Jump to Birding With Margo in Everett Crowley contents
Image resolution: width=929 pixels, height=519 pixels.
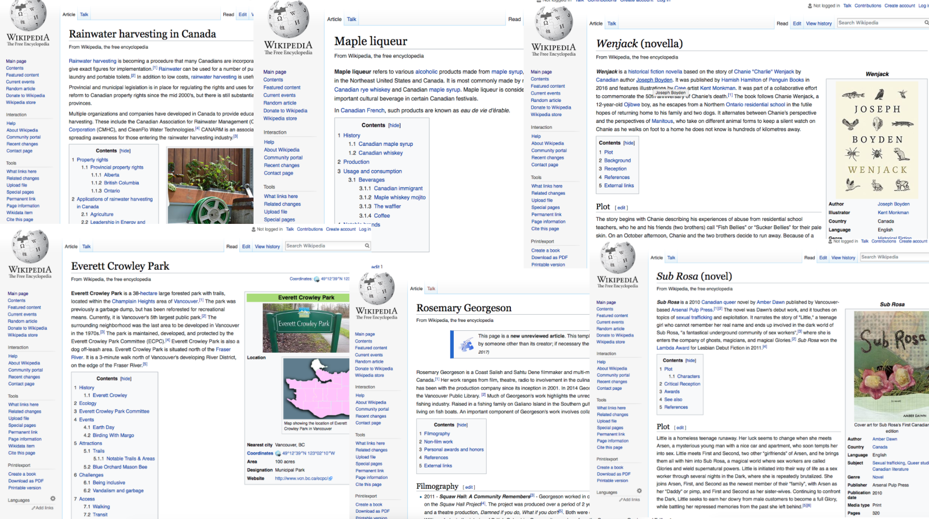pyautogui.click(x=113, y=436)
